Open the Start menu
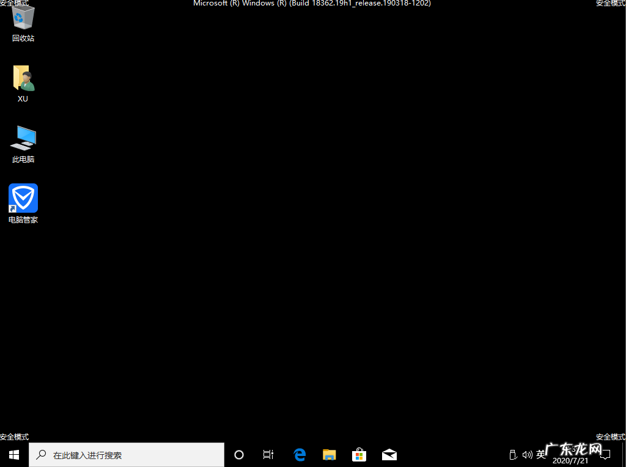Viewport: 626px width, 467px height. [x=13, y=455]
